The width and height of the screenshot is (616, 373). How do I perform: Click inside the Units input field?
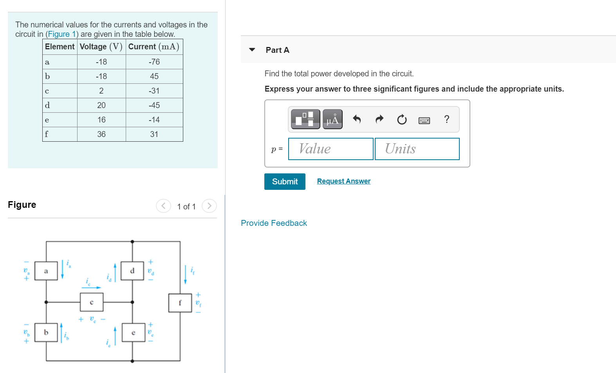point(417,149)
